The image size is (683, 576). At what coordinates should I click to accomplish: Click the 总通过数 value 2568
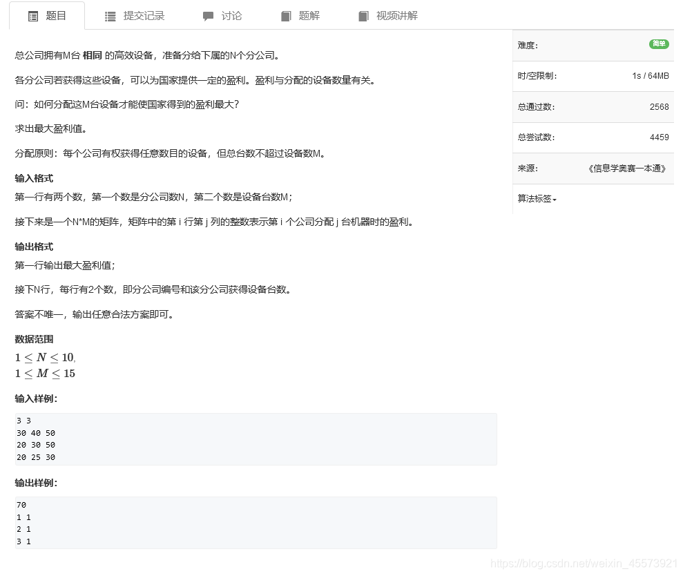[x=660, y=106]
